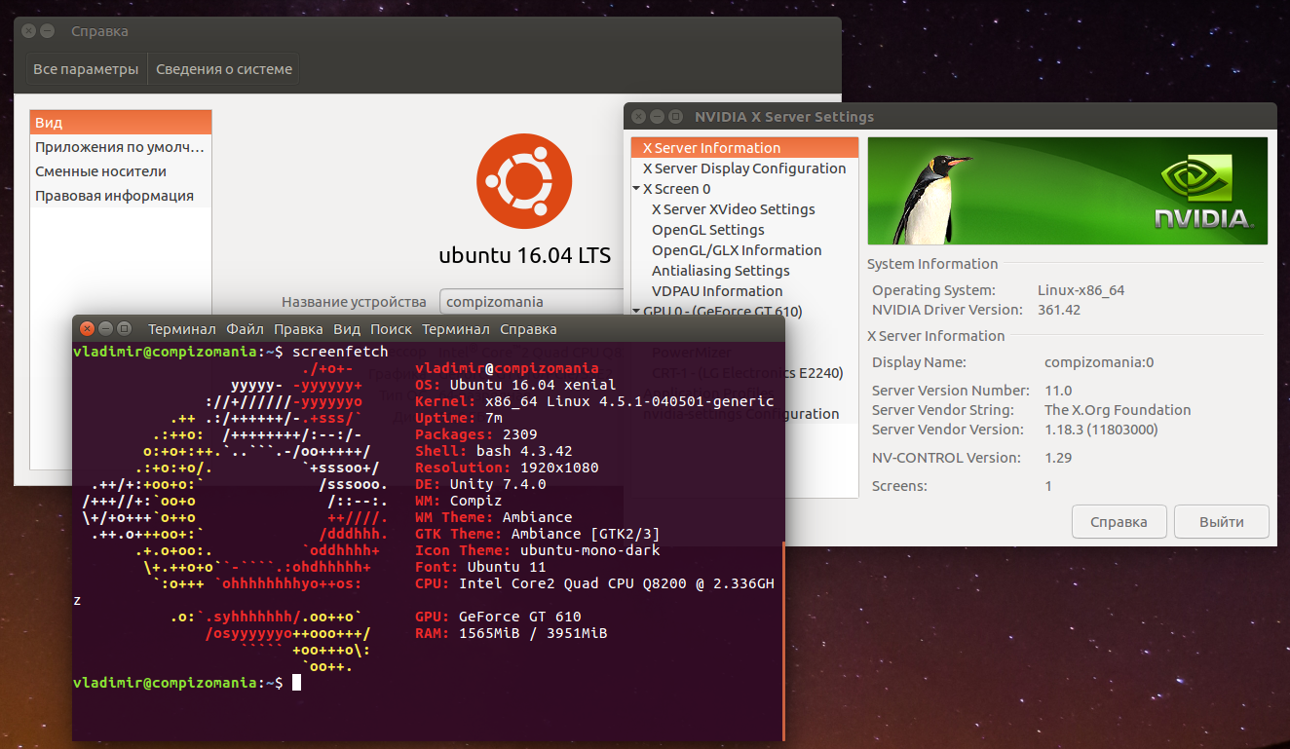The width and height of the screenshot is (1290, 749).
Task: Click the Справка button in NVIDIA settings
Action: 1119,521
